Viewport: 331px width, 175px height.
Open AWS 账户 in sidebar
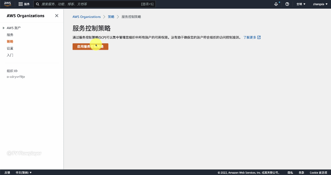point(14,28)
